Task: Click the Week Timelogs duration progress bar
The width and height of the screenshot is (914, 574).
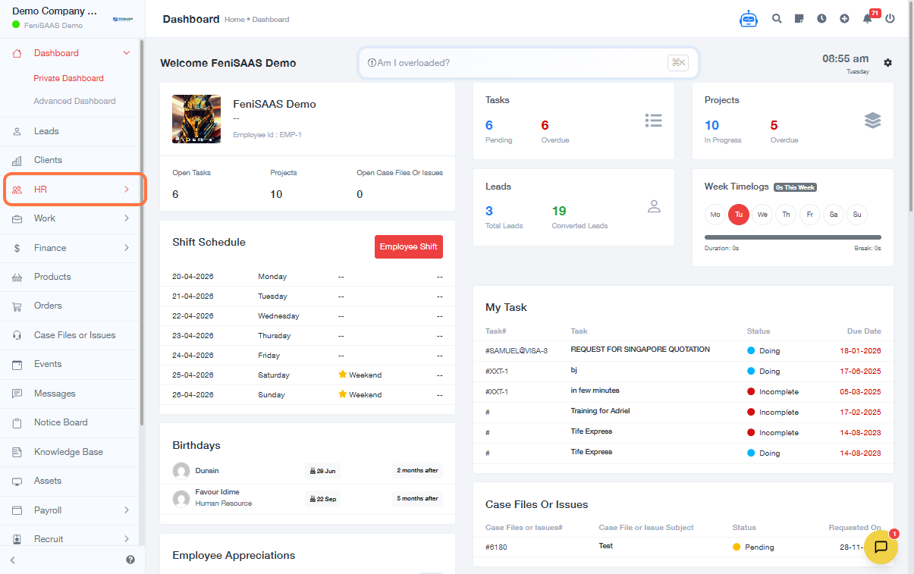Action: (793, 237)
